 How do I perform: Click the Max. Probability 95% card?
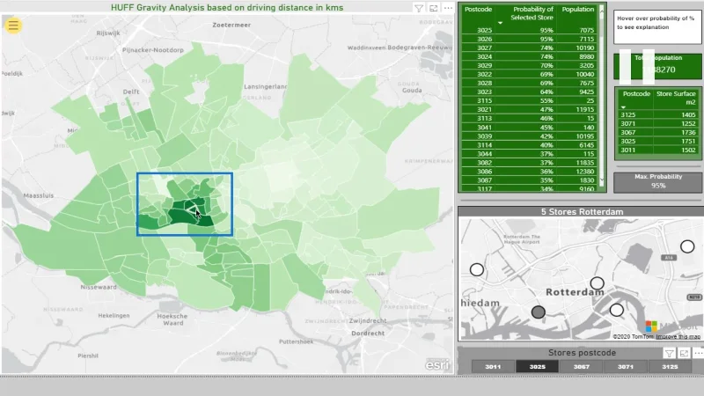(657, 181)
